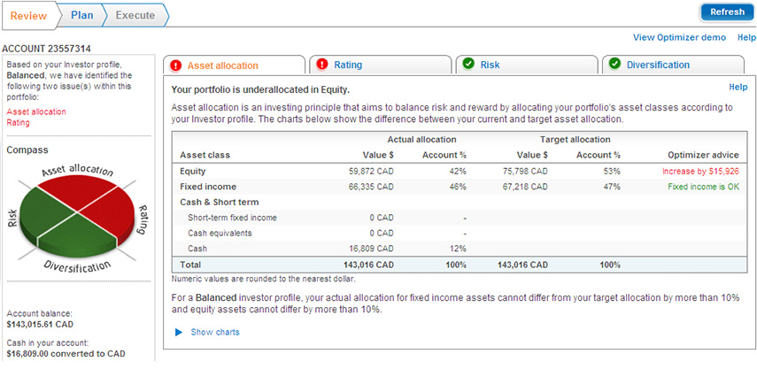Image resolution: width=757 pixels, height=369 pixels.
Task: Open the View Optimizer demo link
Action: pos(679,37)
